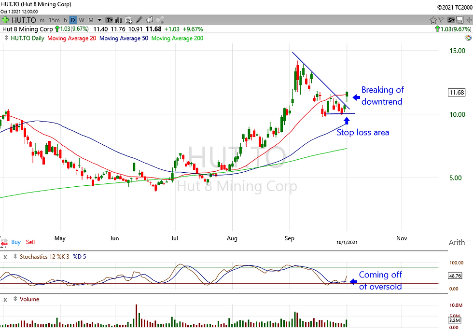
Task: Click the share dots icon
Action: [160, 20]
